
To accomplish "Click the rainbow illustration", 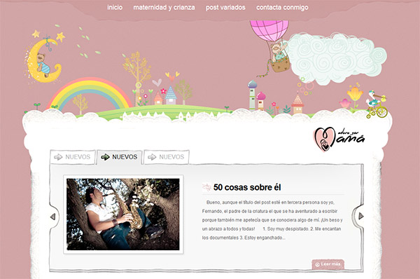I will pyautogui.click(x=89, y=94).
